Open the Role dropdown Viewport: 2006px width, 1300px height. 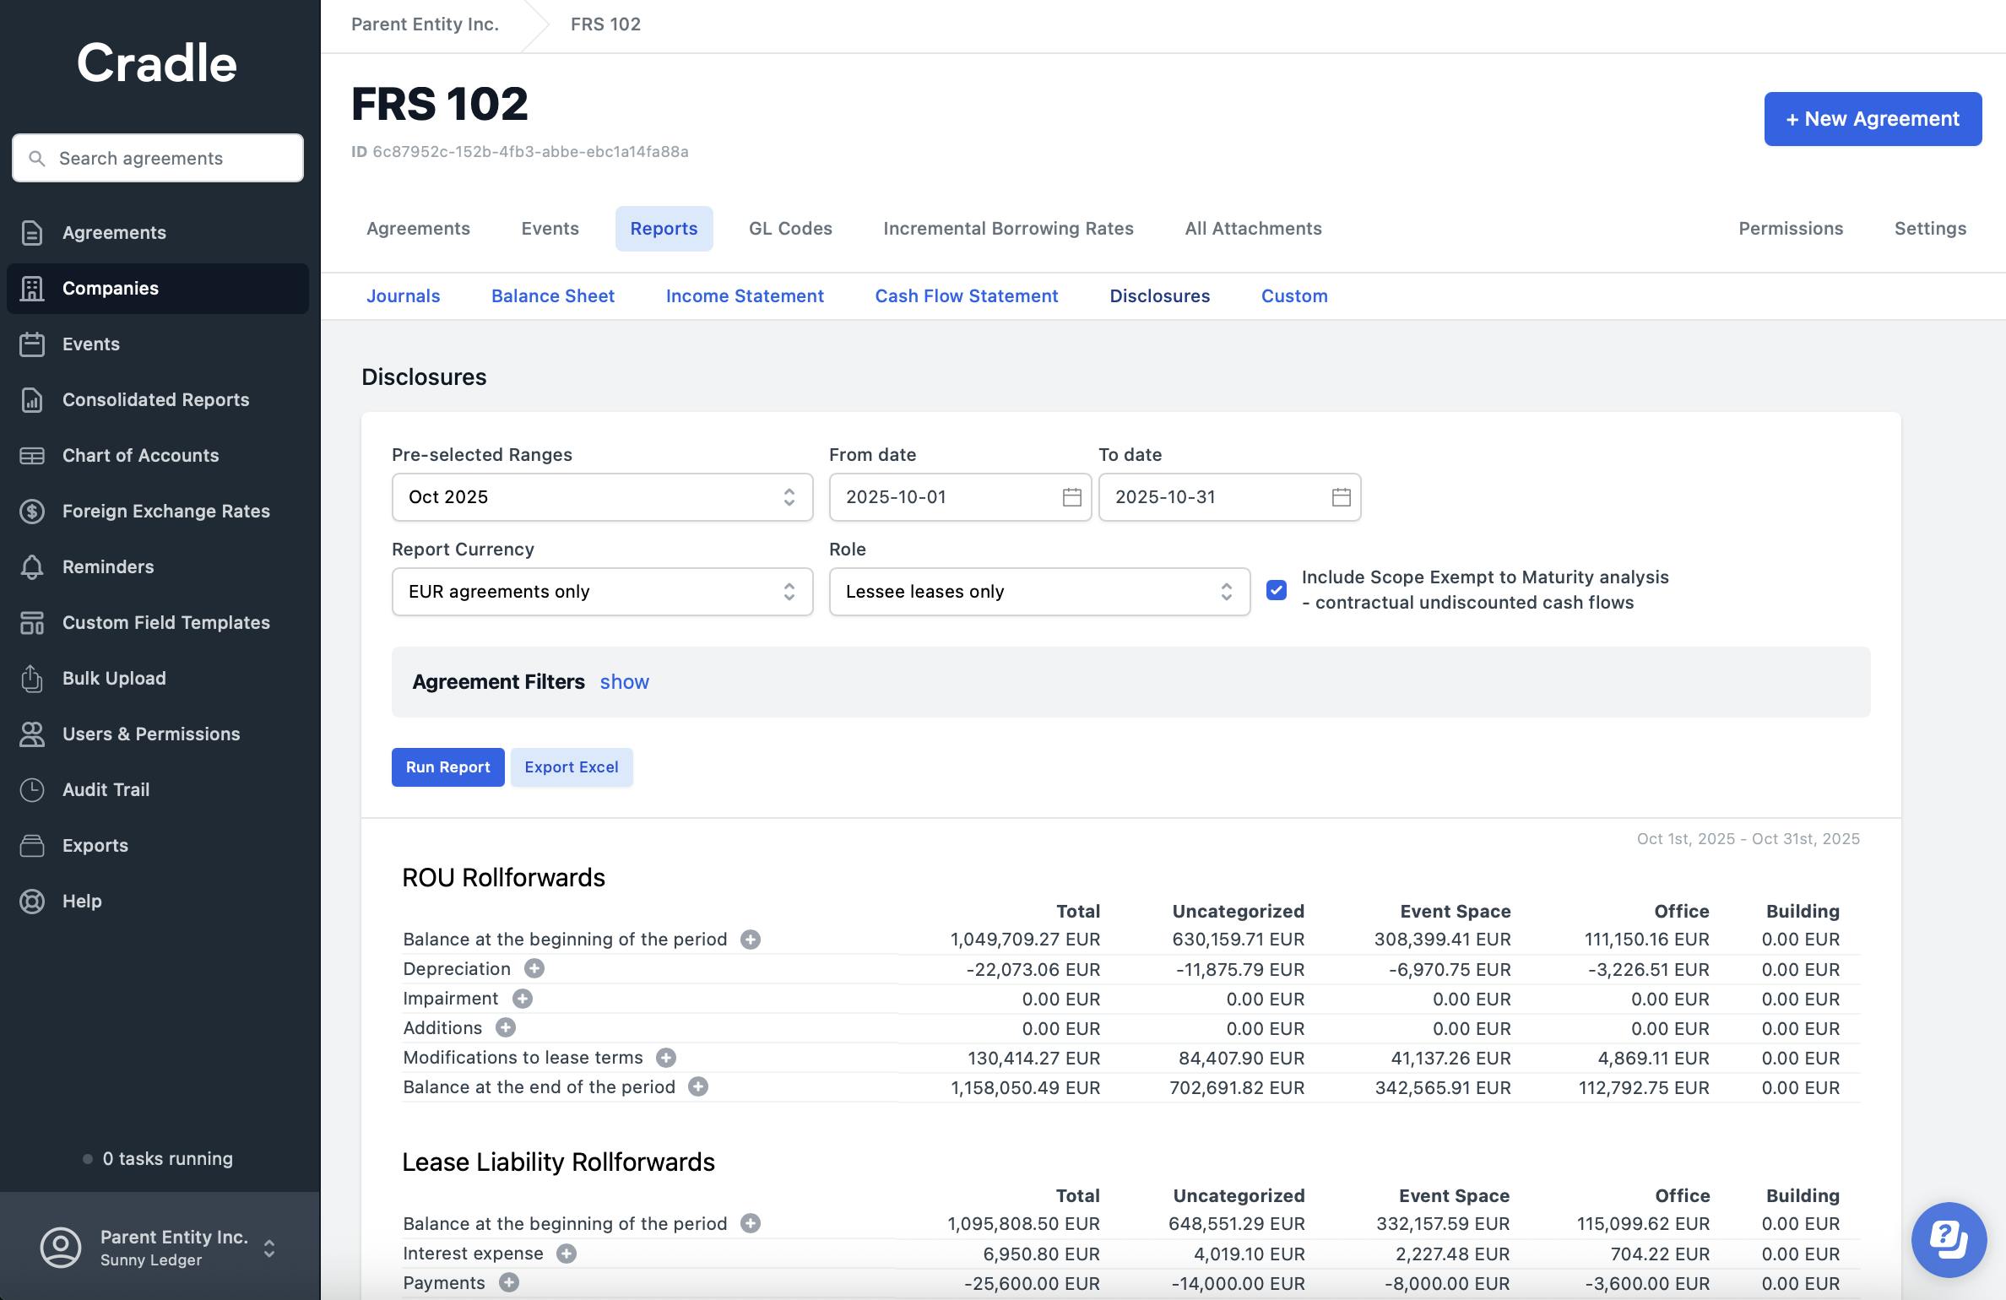1038,592
